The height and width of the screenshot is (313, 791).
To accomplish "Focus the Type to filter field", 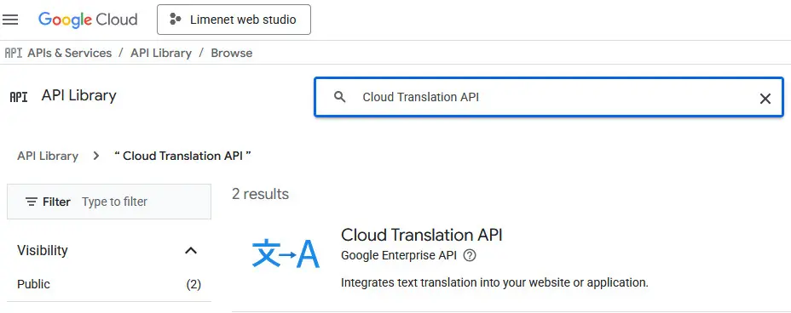I will 114,202.
